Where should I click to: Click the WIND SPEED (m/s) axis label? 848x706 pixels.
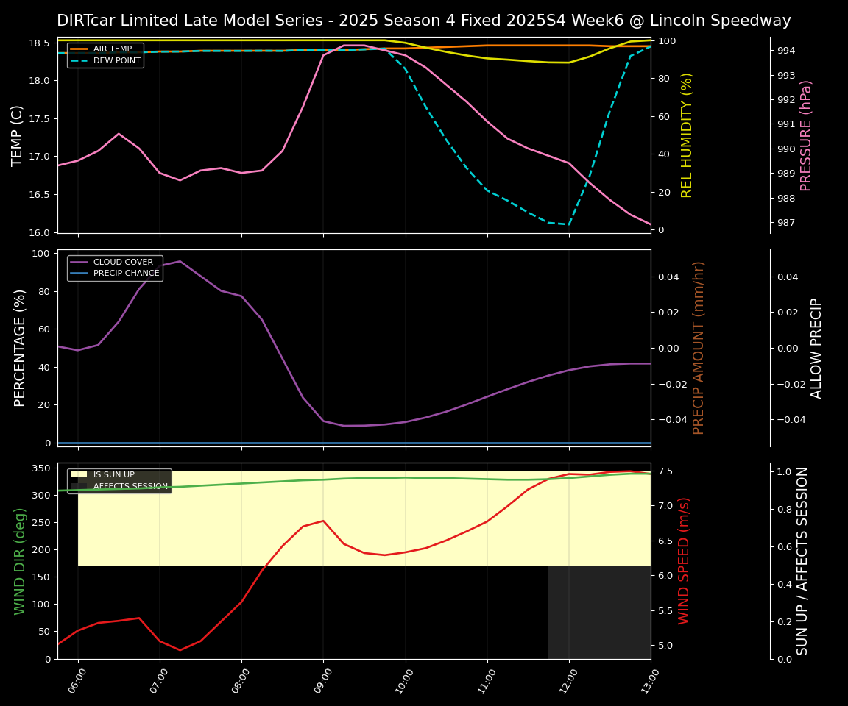684,561
